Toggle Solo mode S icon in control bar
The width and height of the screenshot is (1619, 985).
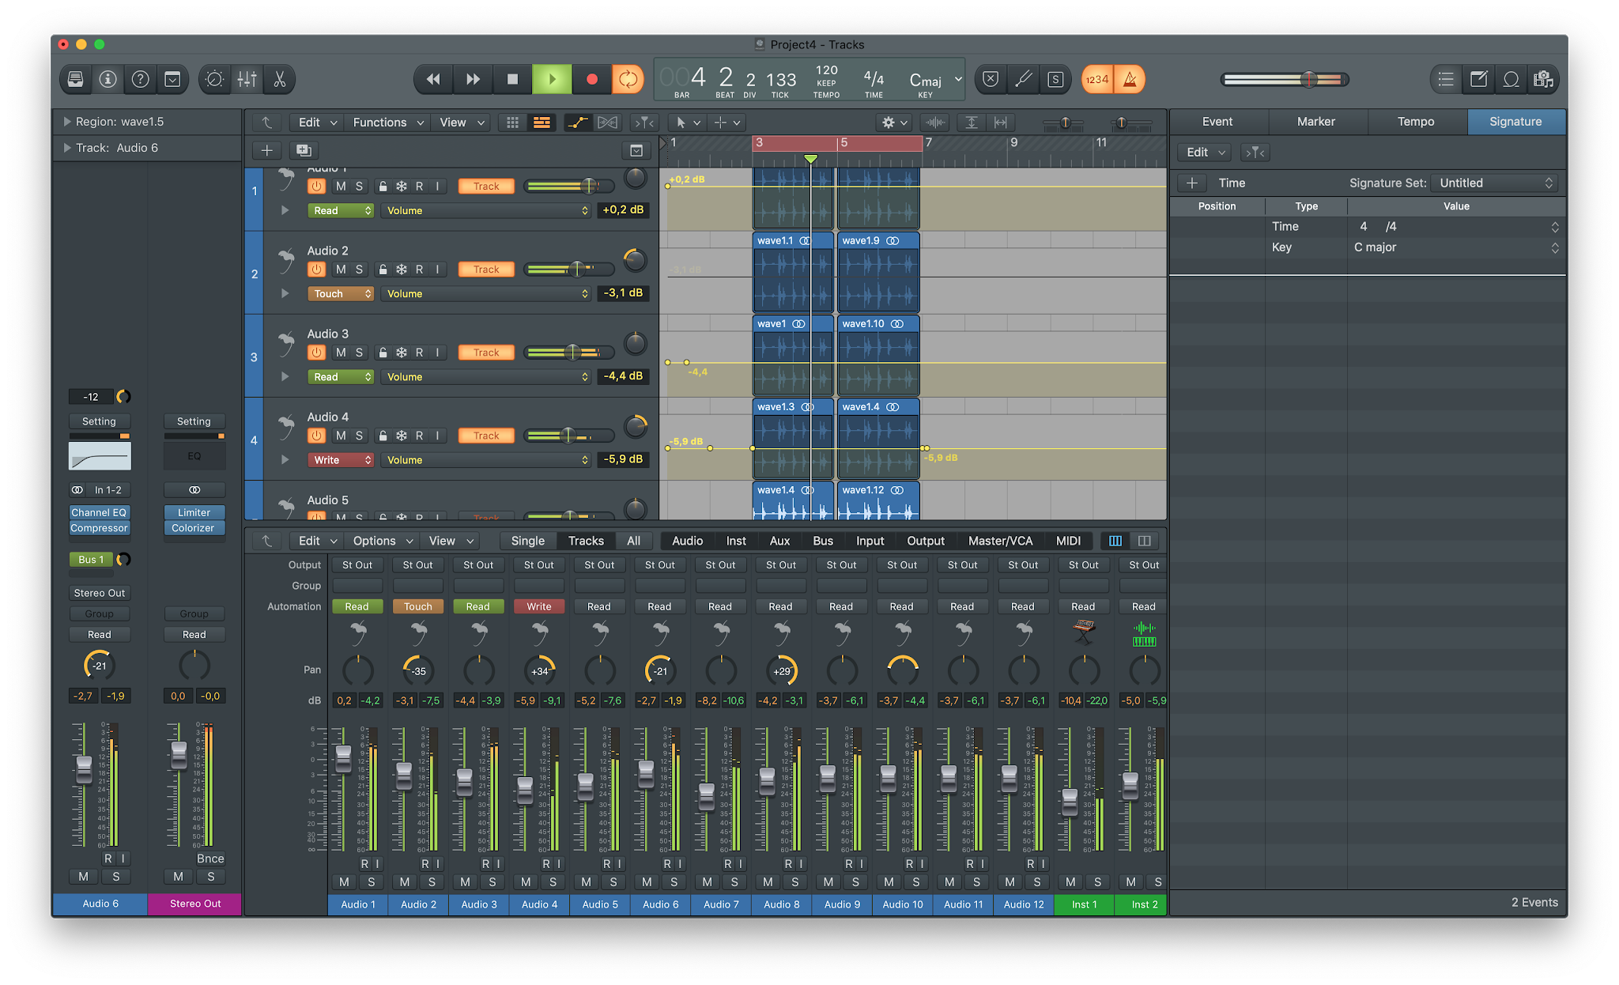[x=1055, y=79]
